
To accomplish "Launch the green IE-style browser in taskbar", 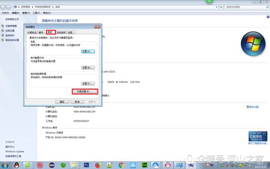I will (28, 165).
